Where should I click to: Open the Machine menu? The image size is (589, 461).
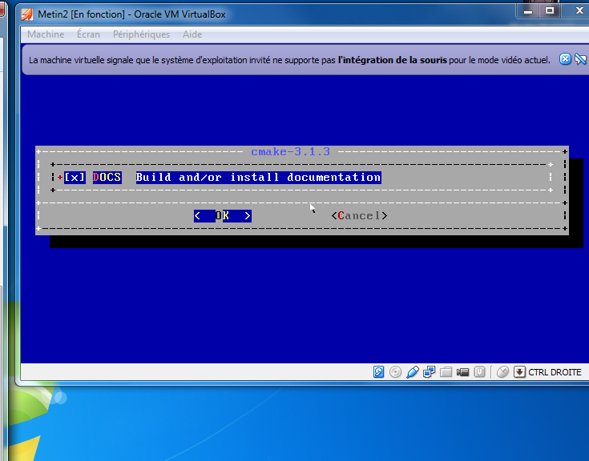[x=46, y=34]
